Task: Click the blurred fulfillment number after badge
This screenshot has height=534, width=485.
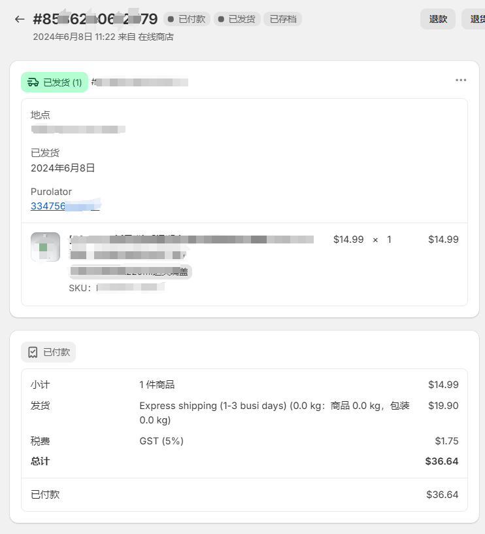Action: coord(140,82)
